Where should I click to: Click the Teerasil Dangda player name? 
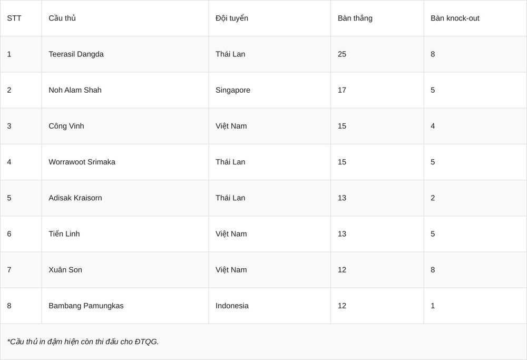click(x=76, y=54)
